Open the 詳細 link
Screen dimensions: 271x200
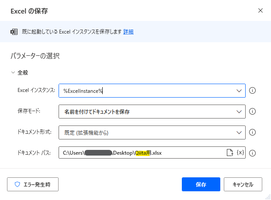coord(128,32)
